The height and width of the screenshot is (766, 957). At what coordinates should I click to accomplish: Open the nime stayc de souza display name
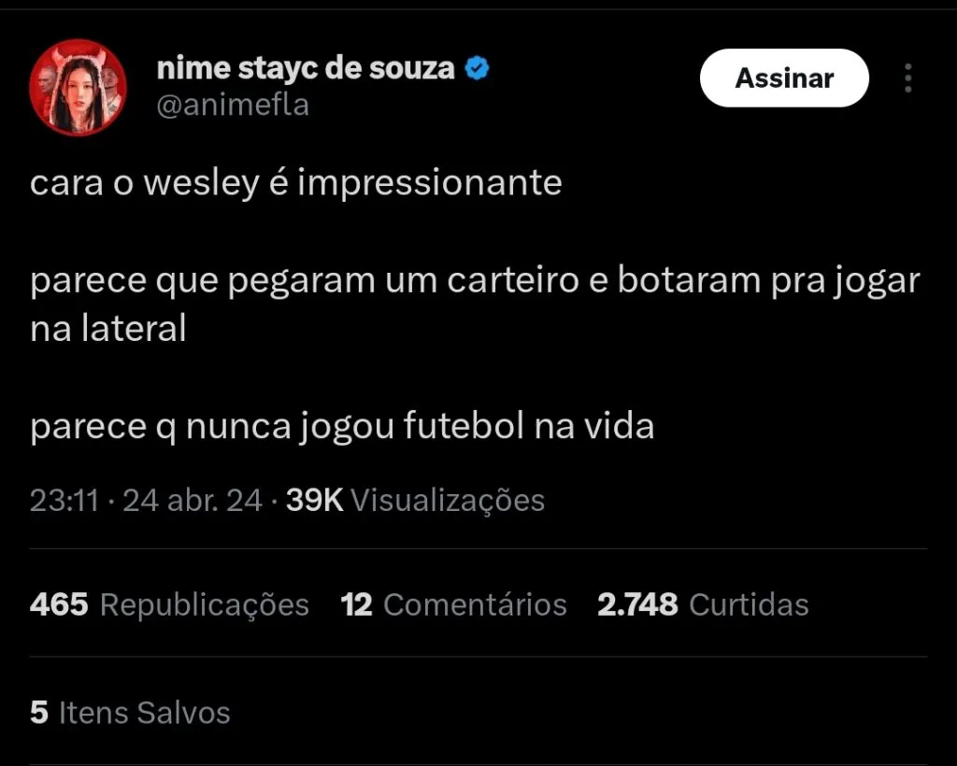(x=306, y=68)
